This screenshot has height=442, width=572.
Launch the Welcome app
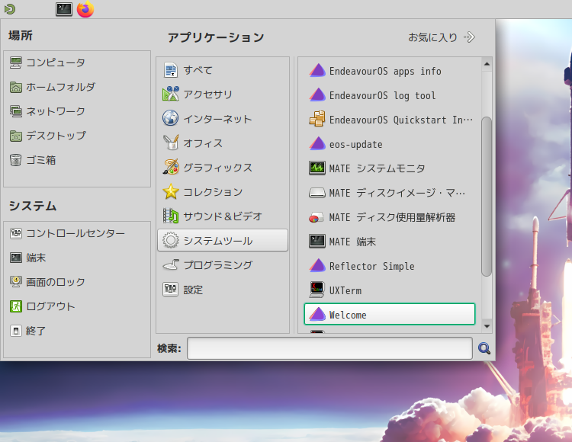[390, 314]
